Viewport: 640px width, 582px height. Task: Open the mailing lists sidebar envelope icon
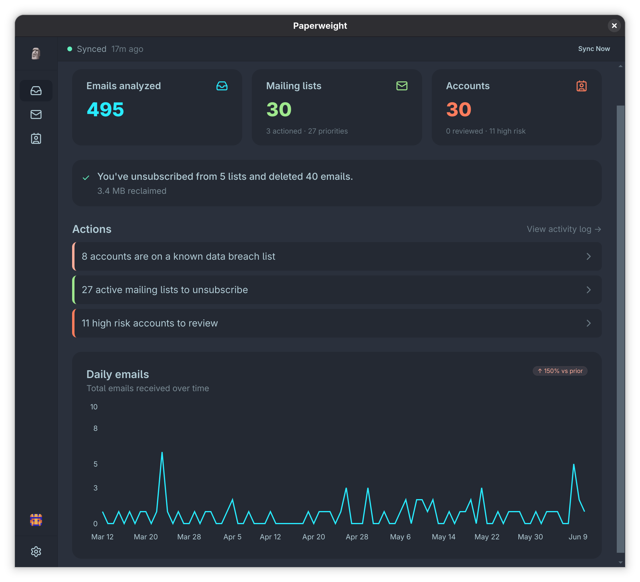pyautogui.click(x=36, y=114)
